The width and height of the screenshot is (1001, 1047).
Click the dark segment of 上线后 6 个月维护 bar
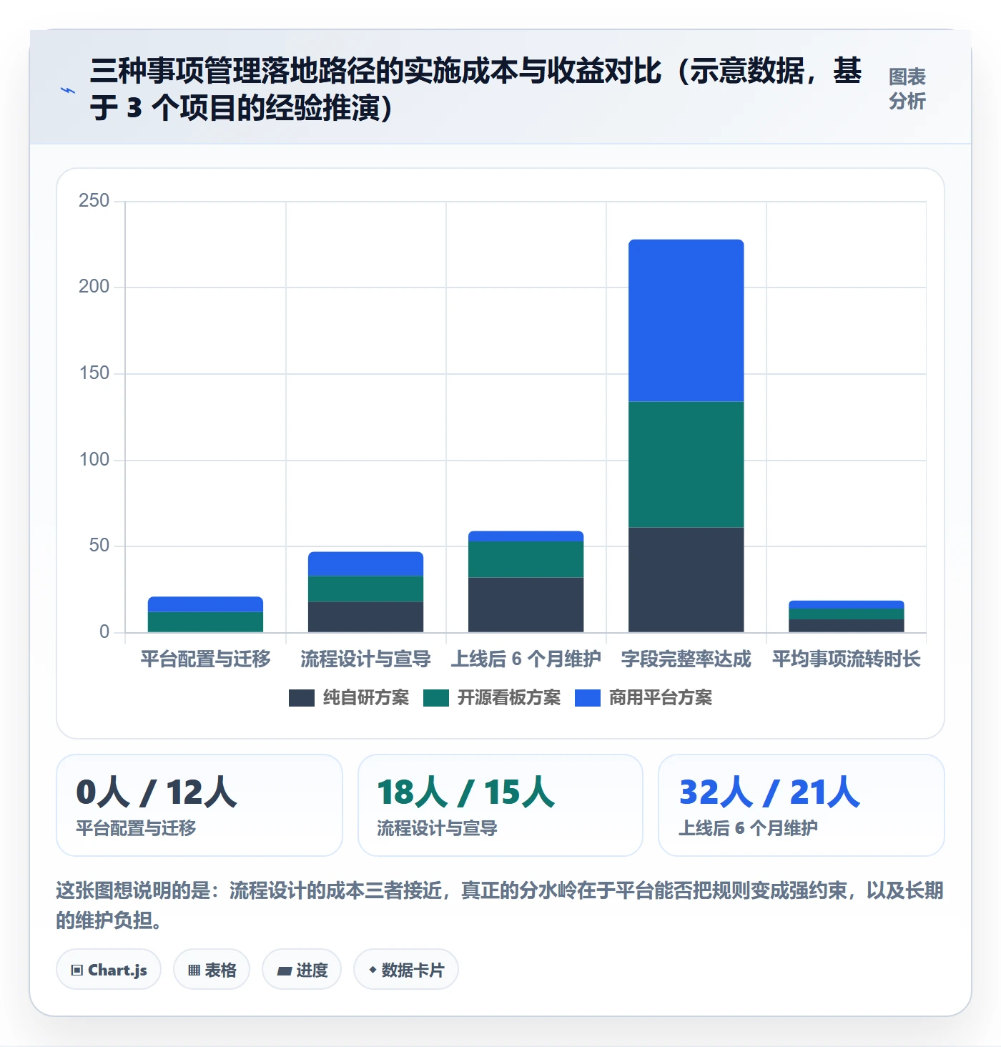click(x=526, y=605)
